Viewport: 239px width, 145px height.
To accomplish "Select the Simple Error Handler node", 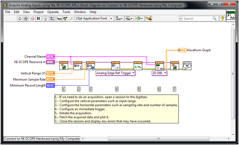I will [187, 66].
